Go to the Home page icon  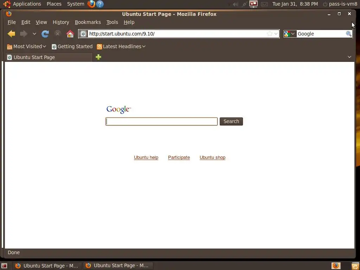[70, 34]
